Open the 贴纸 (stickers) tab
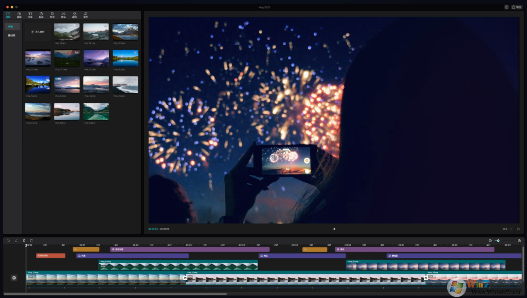527x298 pixels. (x=41, y=15)
